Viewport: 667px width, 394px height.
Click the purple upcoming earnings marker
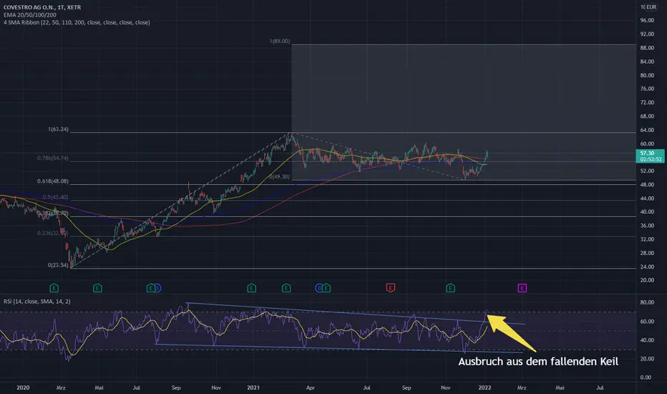pyautogui.click(x=522, y=288)
